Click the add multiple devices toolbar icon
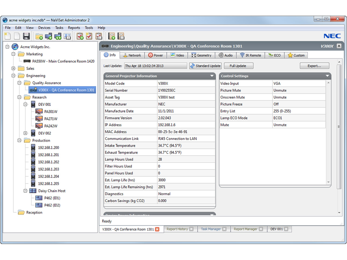The width and height of the screenshot is (347, 260). click(x=58, y=36)
